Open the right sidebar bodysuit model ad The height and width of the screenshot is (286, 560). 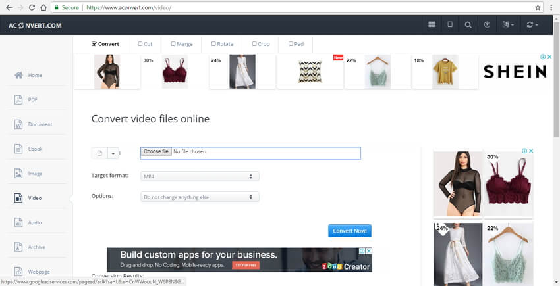coord(457,183)
